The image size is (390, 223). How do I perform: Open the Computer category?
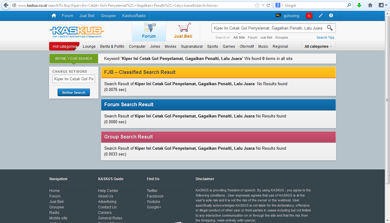137,47
